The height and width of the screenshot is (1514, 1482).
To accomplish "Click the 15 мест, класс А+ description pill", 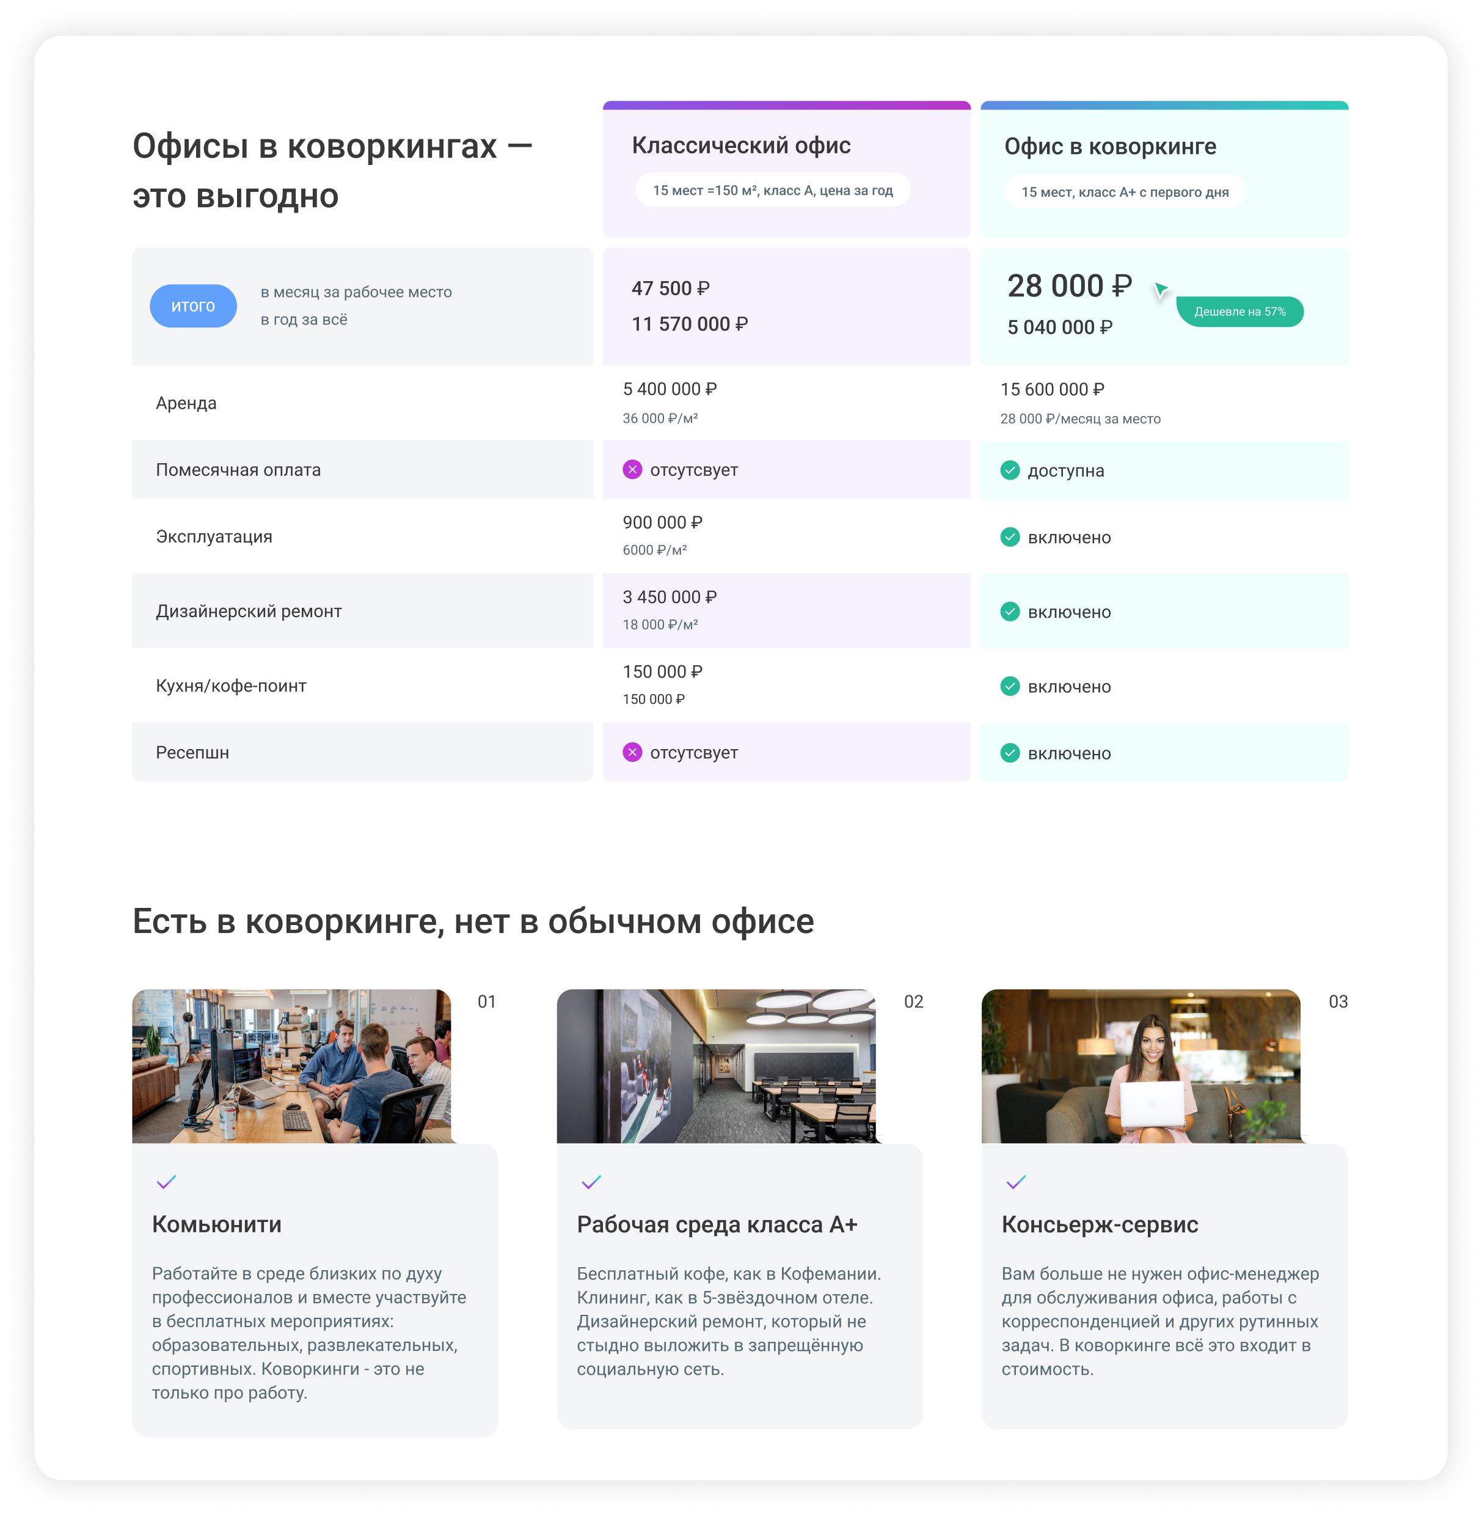I will click(x=1125, y=192).
